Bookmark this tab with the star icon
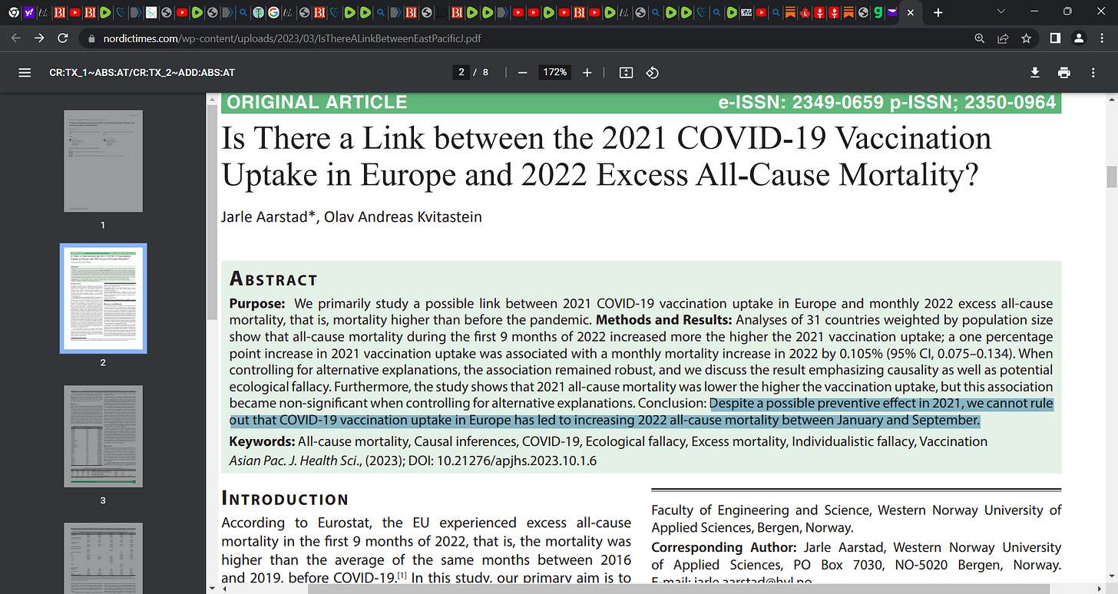Viewport: 1118px width, 594px height. click(x=1025, y=38)
